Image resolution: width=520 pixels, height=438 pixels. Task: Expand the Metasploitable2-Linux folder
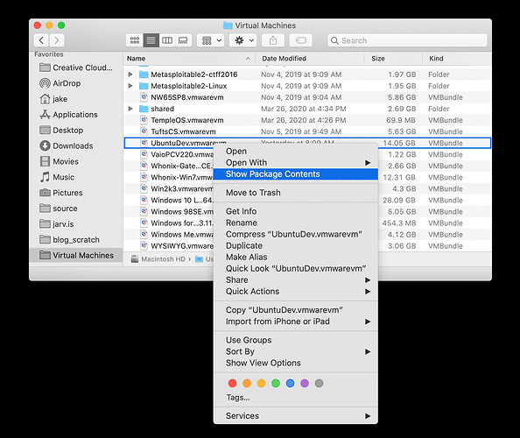pos(130,86)
